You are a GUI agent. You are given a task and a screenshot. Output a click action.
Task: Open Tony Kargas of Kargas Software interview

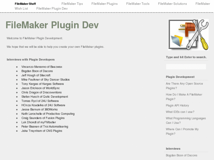tap(42, 84)
